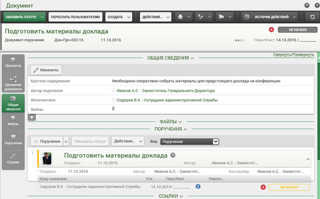This screenshot has height=199, width=320.
Task: Click Подготовить материалы доклада assignment title
Action: click(116, 155)
